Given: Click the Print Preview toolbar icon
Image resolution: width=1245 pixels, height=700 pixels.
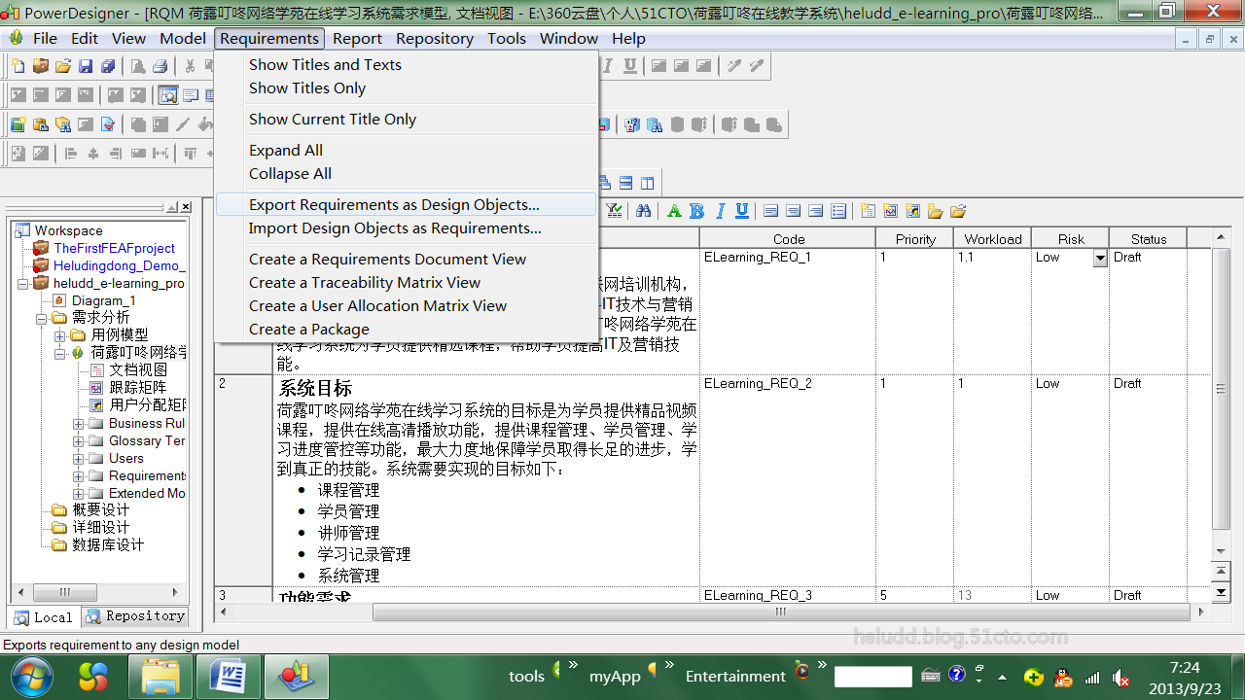Looking at the screenshot, I should click(138, 66).
